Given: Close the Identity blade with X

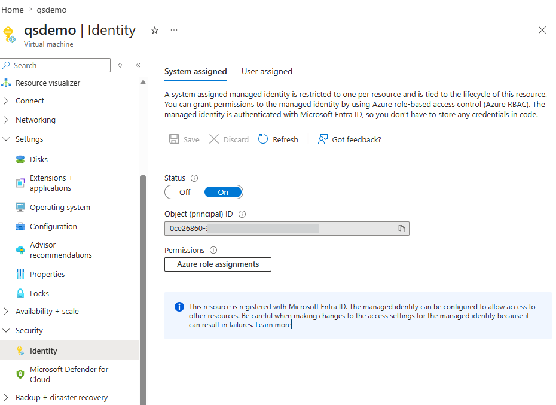Looking at the screenshot, I should click(542, 30).
